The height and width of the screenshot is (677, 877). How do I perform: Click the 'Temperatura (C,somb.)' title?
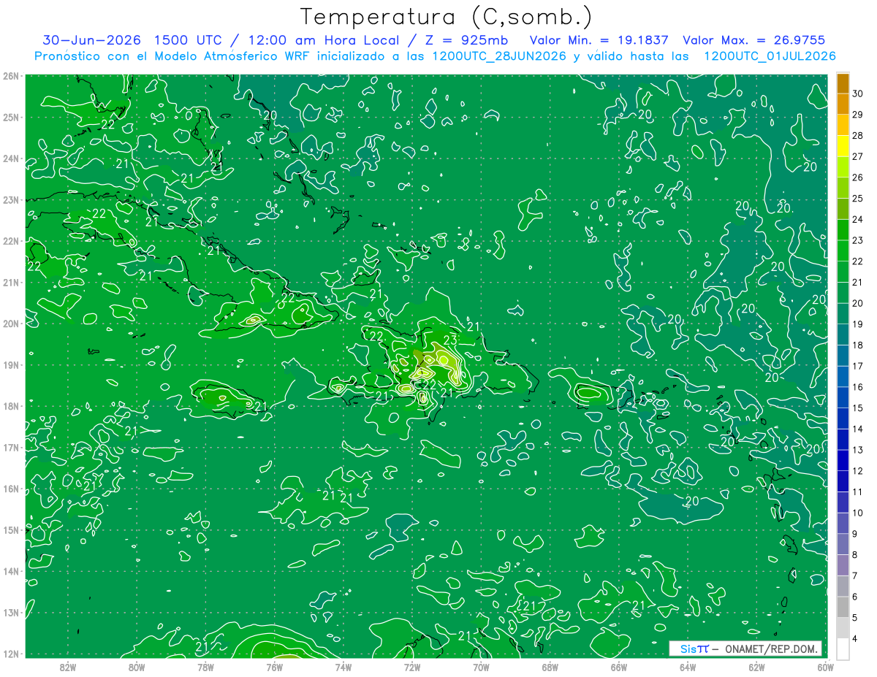tap(447, 17)
